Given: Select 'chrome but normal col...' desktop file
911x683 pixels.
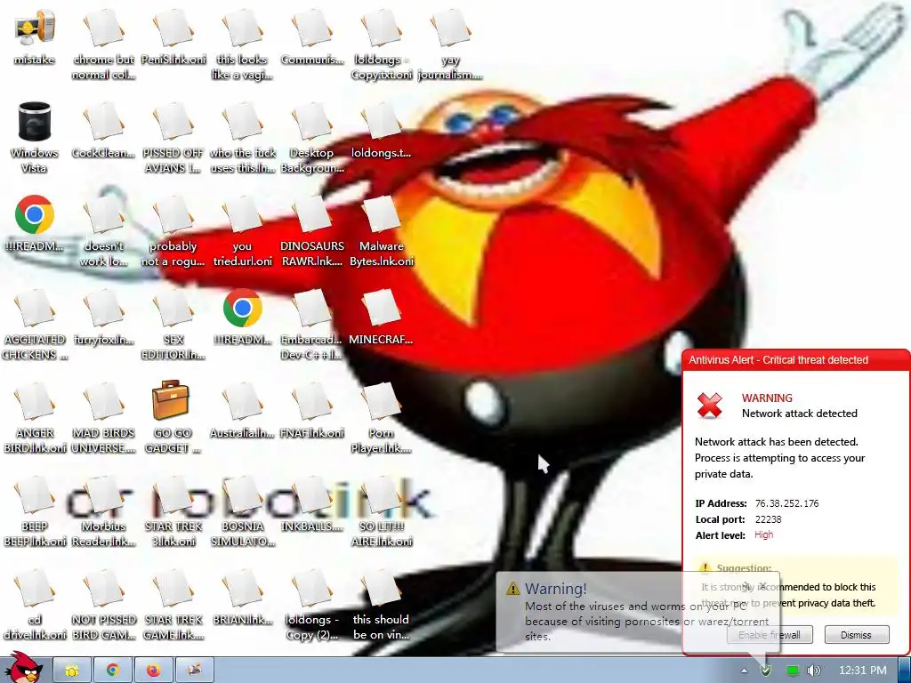Looking at the screenshot, I should click(104, 44).
